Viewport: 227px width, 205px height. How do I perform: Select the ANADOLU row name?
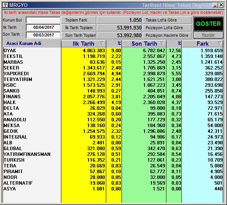point(15,120)
